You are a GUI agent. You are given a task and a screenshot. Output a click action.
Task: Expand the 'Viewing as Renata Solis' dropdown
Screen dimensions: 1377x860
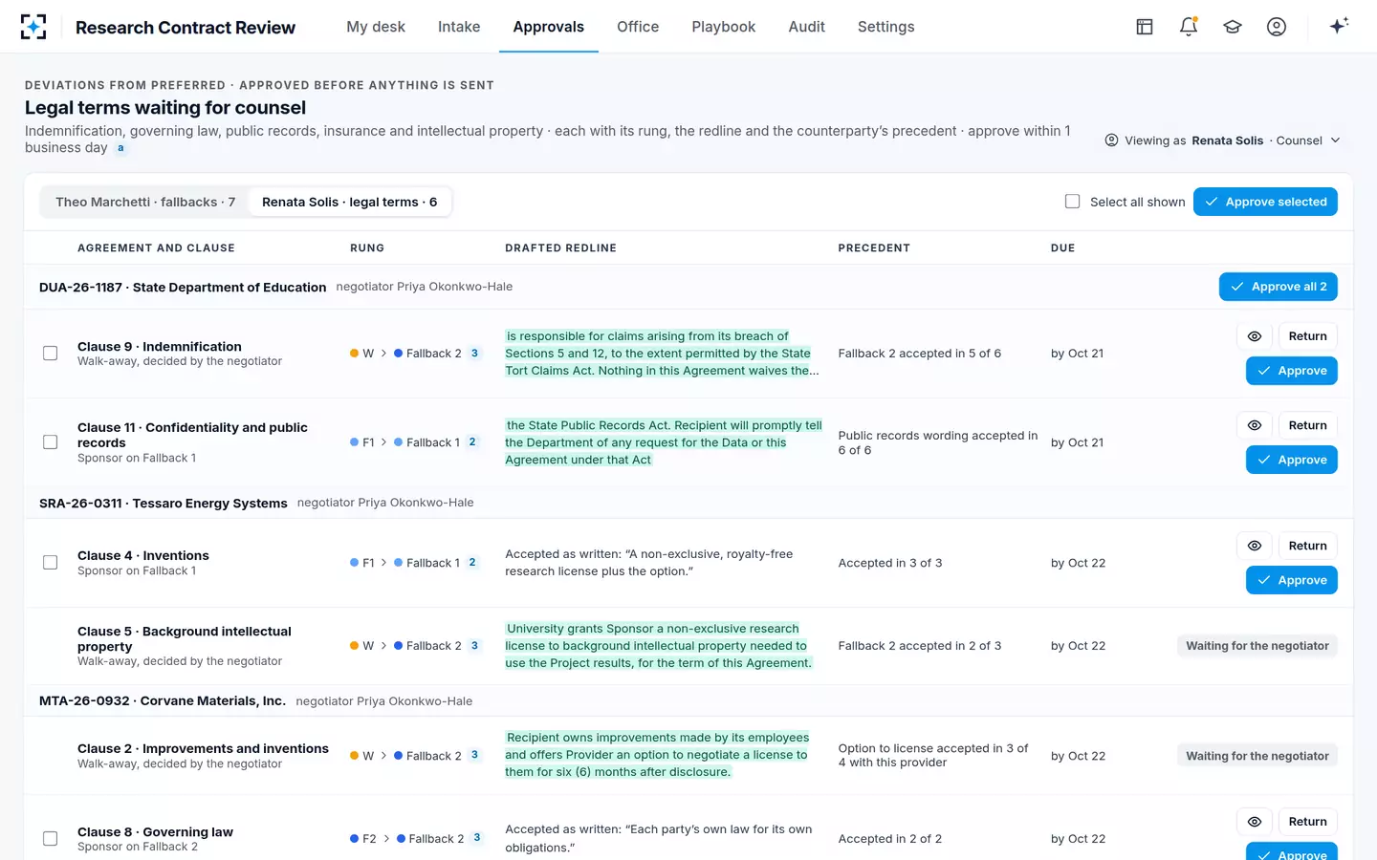(1223, 140)
